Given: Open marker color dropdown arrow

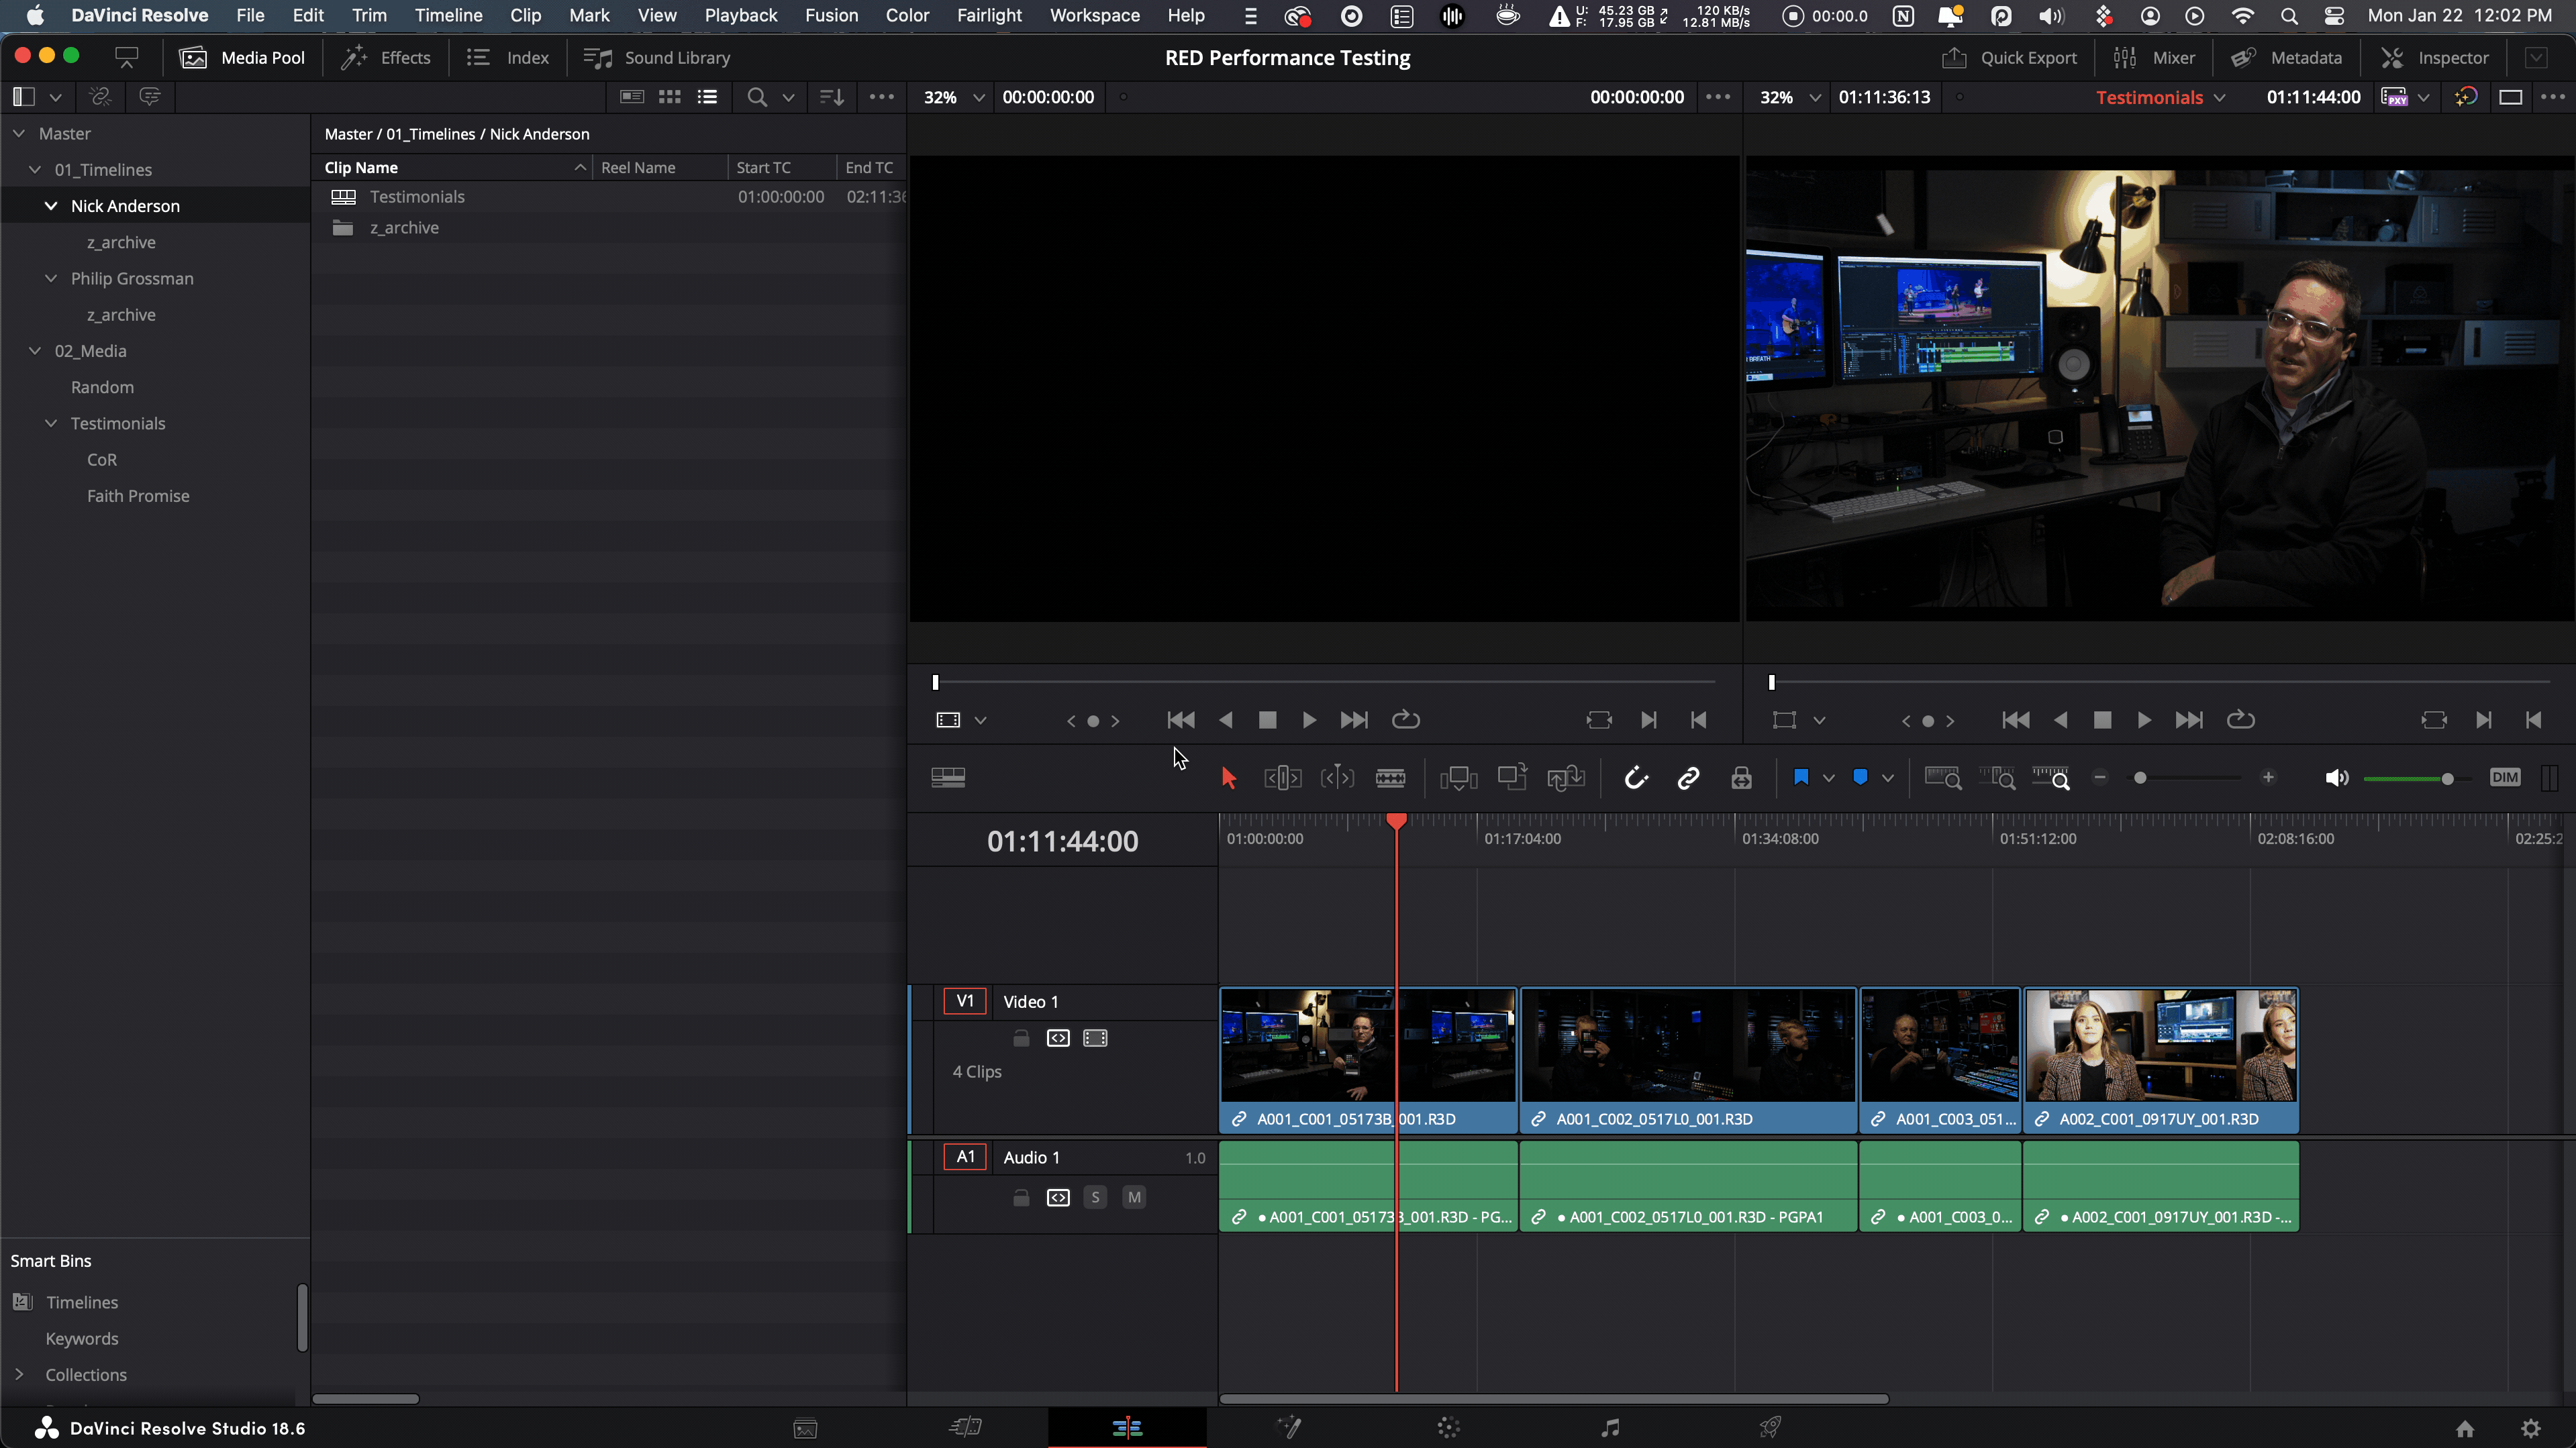Looking at the screenshot, I should [x=1887, y=778].
